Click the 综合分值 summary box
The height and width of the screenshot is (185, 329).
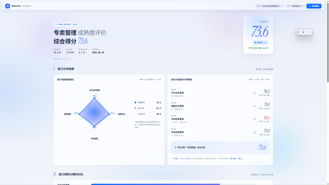pos(220,148)
